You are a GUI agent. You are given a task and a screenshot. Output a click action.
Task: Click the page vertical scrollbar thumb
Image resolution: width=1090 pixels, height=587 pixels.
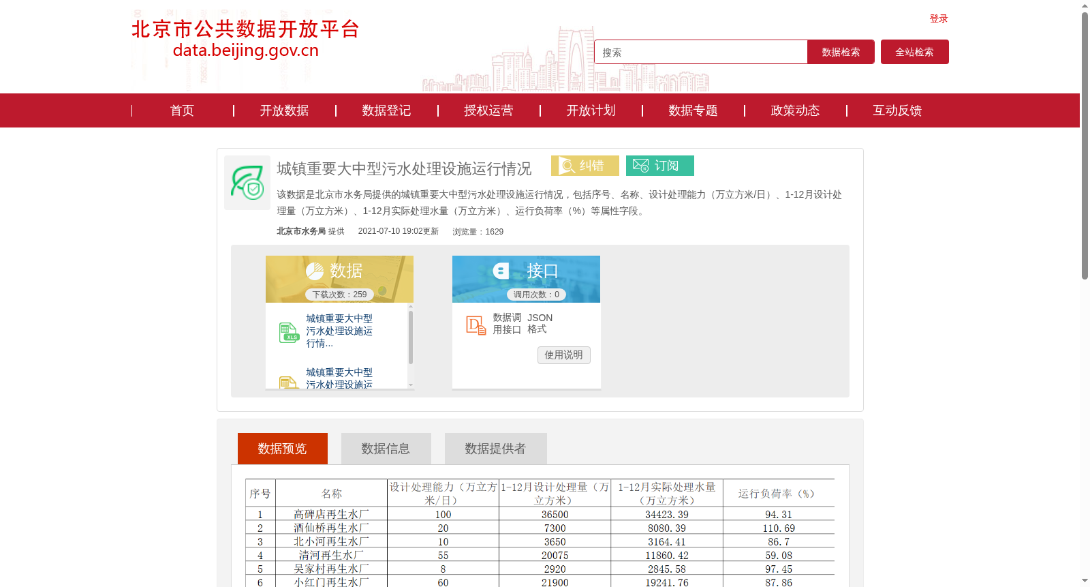click(x=1085, y=146)
